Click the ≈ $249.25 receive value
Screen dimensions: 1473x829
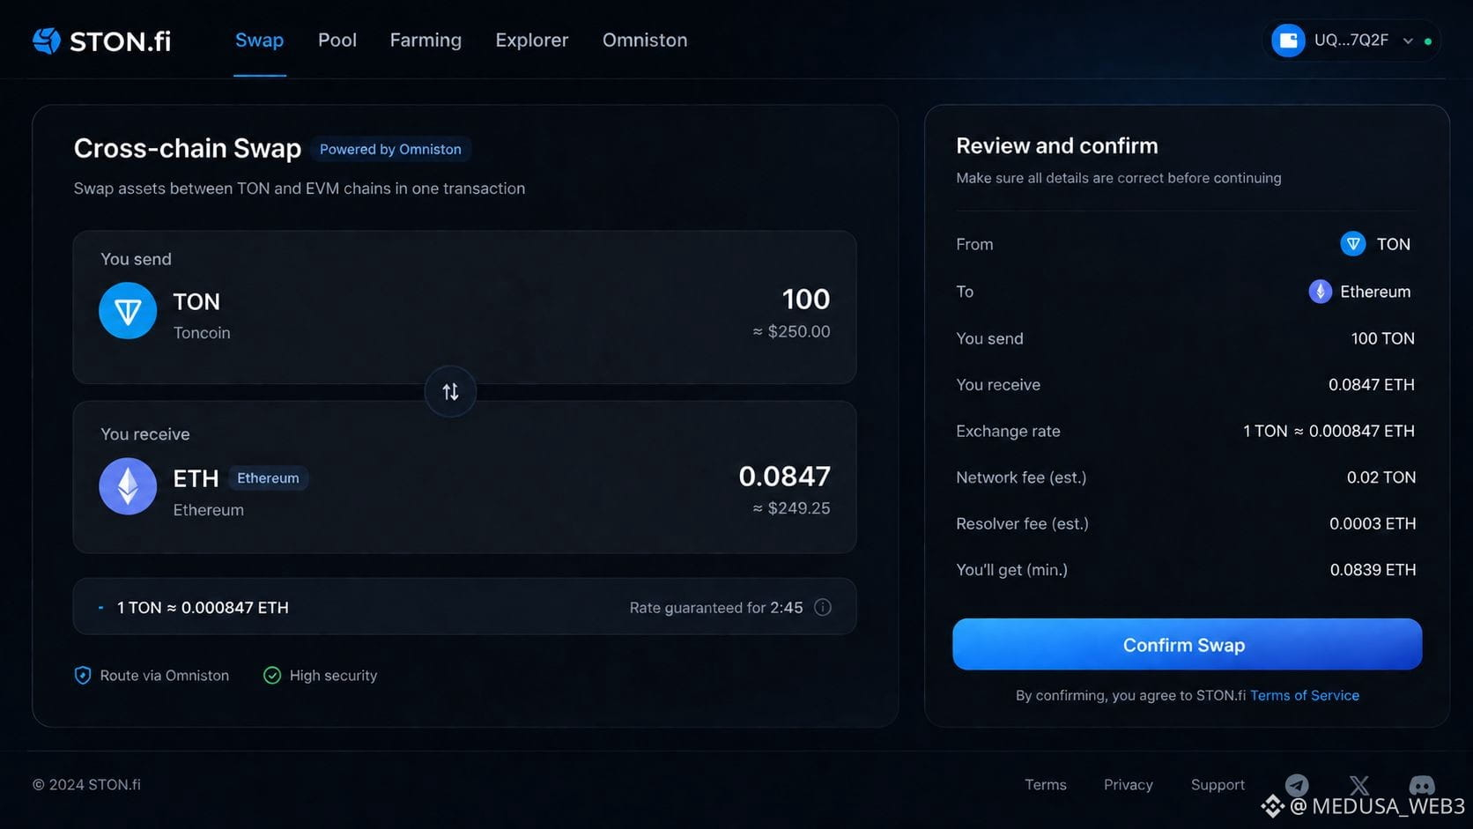[791, 508]
